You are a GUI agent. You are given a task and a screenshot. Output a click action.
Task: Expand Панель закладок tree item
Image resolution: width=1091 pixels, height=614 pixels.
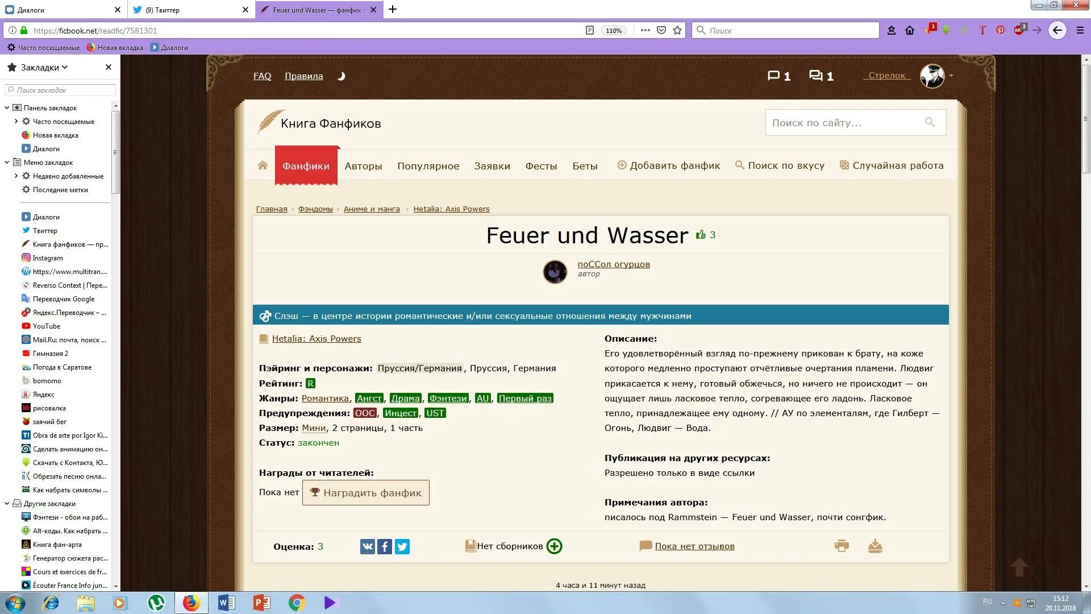tap(7, 107)
